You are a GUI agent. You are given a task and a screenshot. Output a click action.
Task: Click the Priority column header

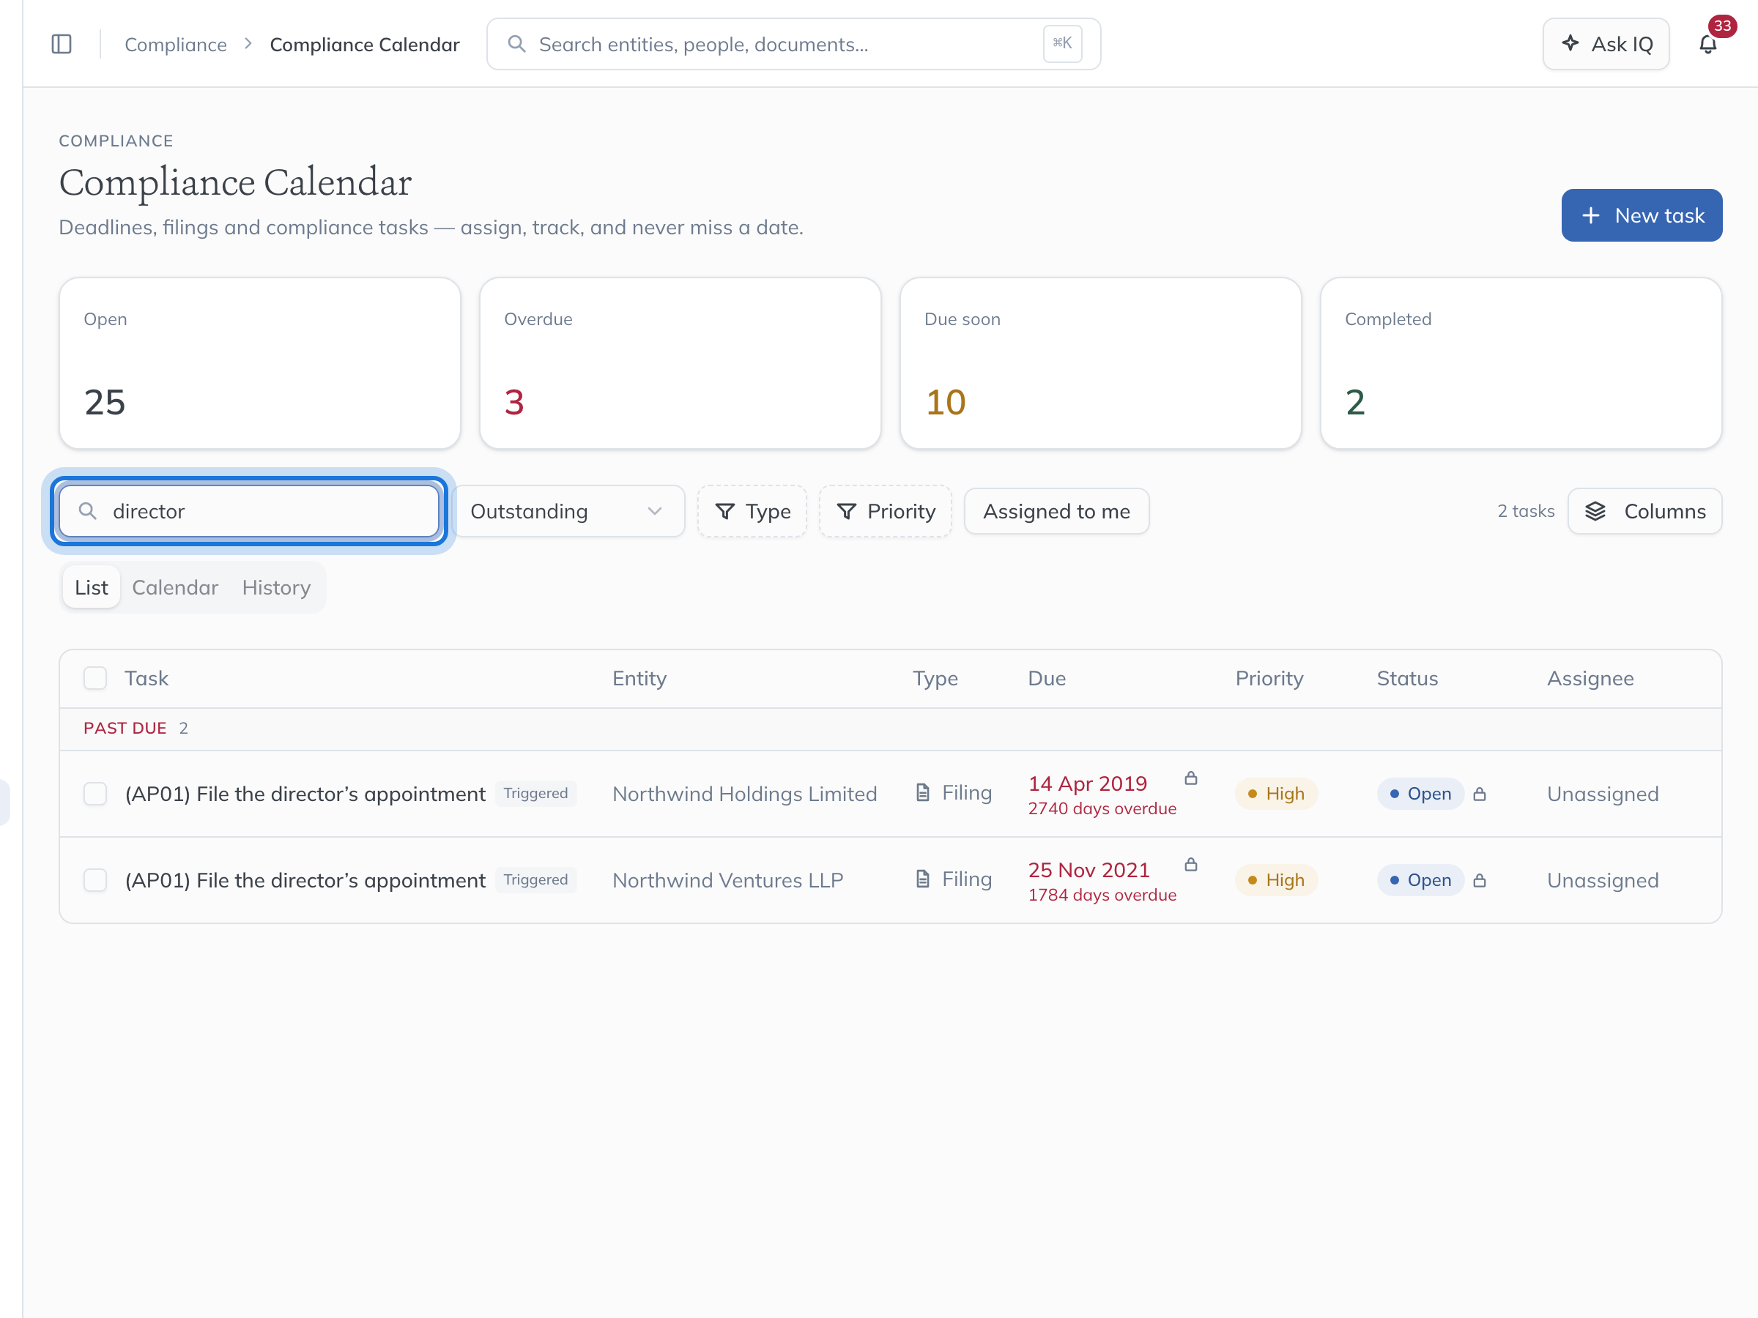pos(1269,679)
